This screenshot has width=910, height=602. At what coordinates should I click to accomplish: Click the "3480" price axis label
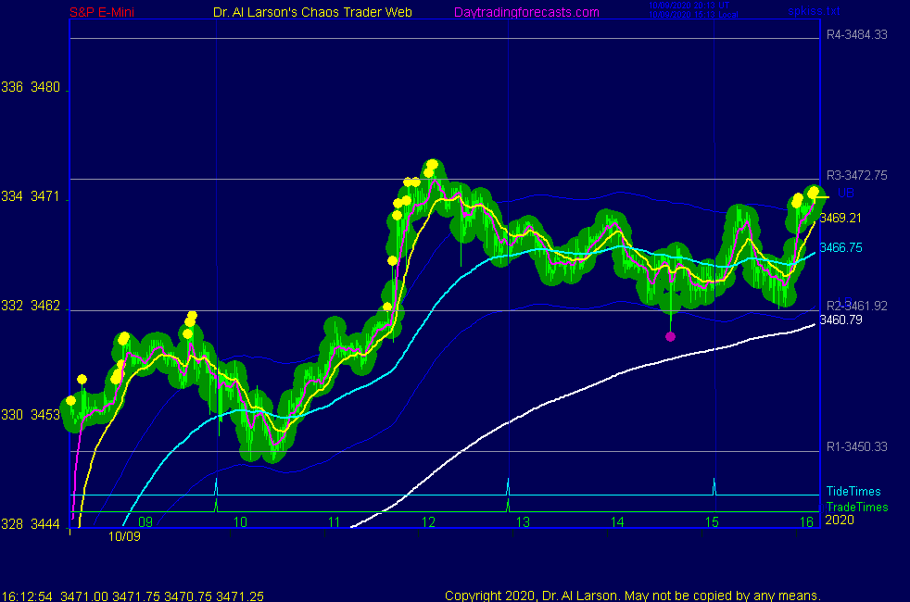[45, 87]
